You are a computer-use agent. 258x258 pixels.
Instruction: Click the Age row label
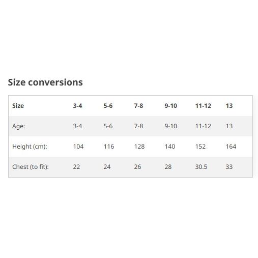18,126
